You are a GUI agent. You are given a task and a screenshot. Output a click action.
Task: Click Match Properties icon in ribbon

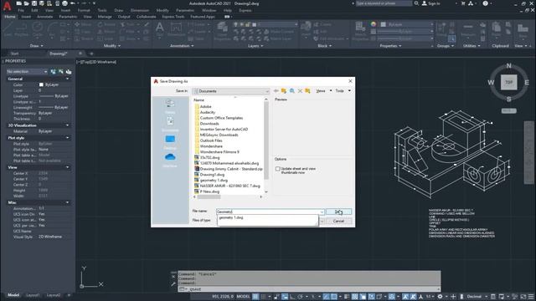[x=360, y=31]
